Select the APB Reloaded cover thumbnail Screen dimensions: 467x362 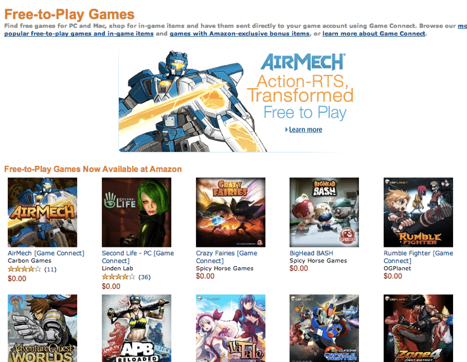(136, 328)
